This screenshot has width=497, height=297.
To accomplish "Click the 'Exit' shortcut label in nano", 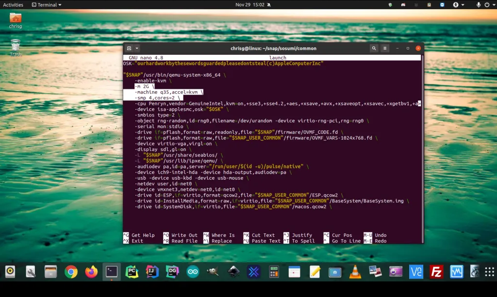I will (x=137, y=241).
